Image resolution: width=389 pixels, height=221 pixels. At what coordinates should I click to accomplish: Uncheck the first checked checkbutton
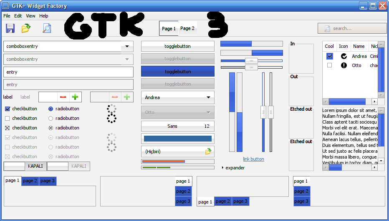pos(8,109)
